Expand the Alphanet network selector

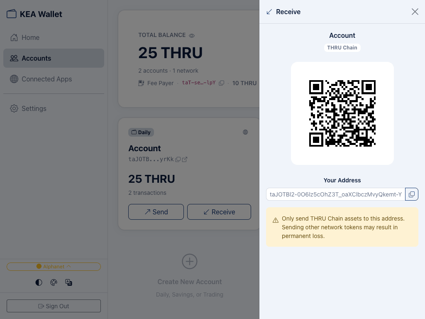tap(54, 267)
